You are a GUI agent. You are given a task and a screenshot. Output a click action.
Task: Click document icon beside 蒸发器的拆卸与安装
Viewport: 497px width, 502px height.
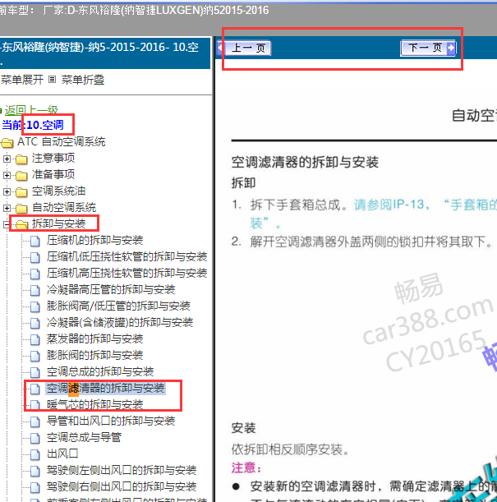pyautogui.click(x=35, y=339)
